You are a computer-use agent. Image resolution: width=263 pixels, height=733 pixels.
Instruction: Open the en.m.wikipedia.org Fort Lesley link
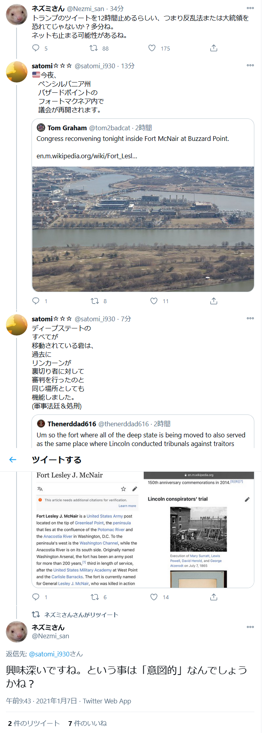(87, 156)
